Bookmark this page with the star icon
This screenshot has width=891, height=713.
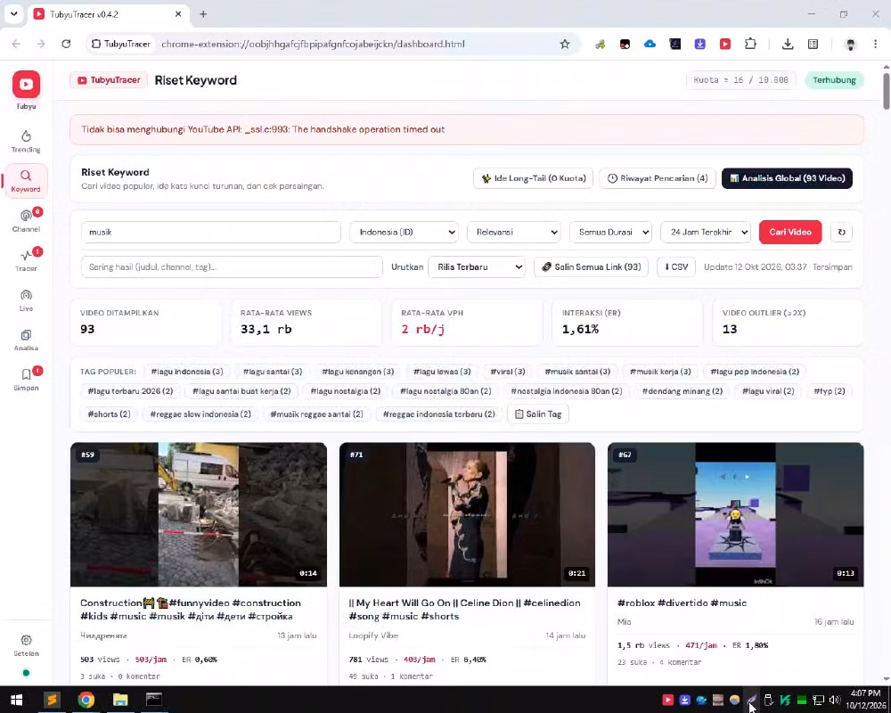click(564, 44)
